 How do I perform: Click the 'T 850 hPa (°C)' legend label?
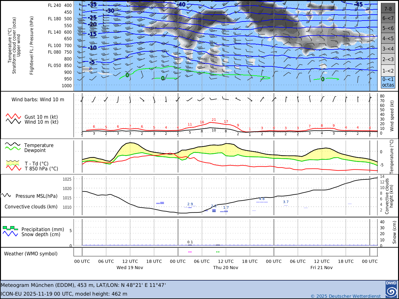coord(41,169)
